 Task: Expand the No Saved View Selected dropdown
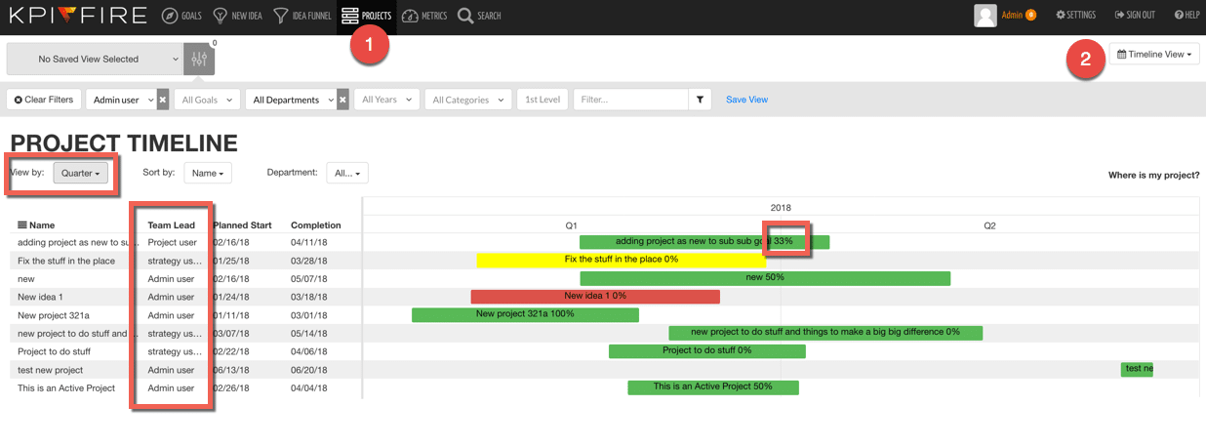[94, 60]
